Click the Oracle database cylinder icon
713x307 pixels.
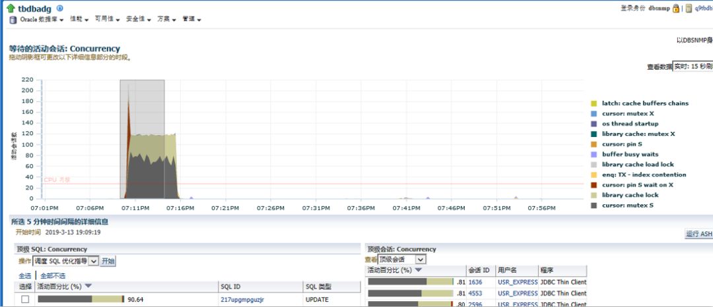[13, 20]
